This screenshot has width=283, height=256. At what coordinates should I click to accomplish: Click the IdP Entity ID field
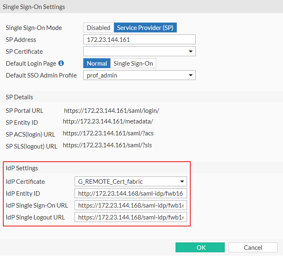pyautogui.click(x=131, y=194)
